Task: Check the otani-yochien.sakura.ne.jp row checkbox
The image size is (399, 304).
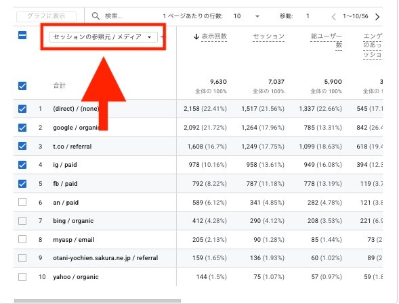Action: [x=22, y=258]
